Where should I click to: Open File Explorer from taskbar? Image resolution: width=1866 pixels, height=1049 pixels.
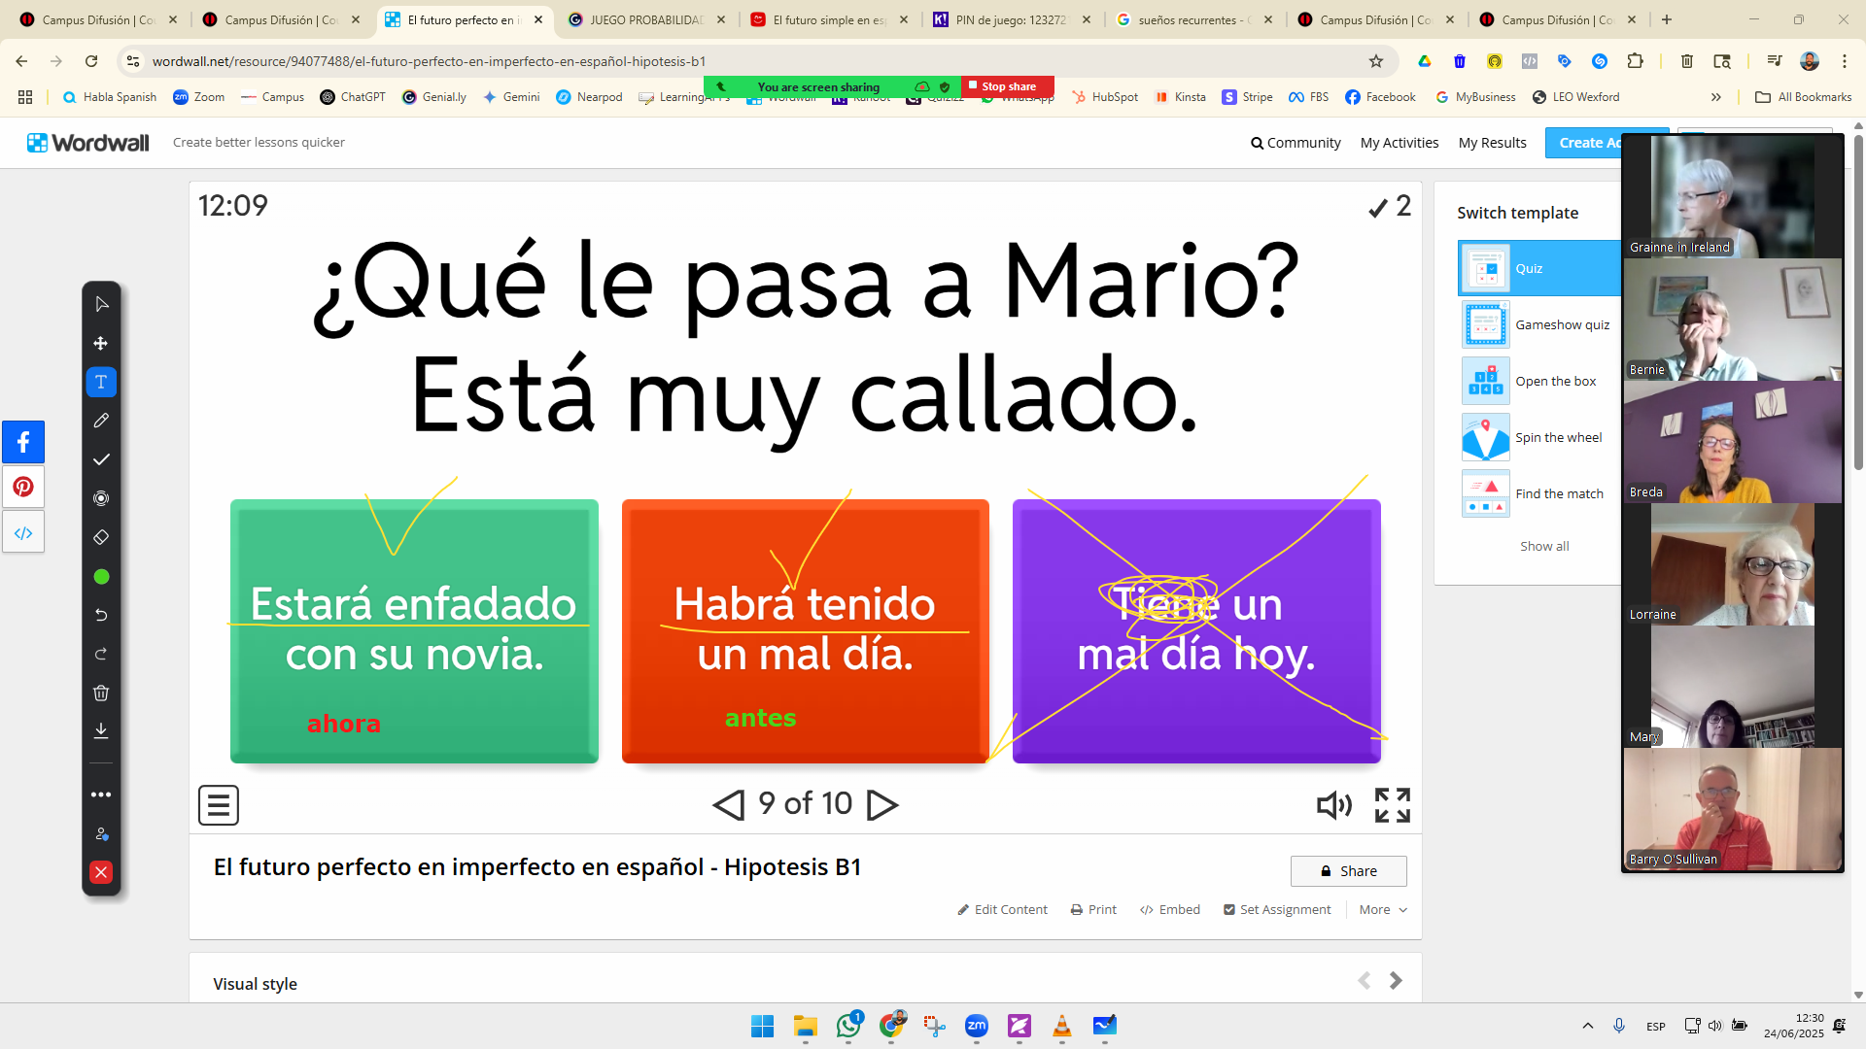[806, 1026]
